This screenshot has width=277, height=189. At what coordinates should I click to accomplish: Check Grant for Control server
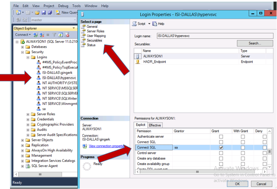(x=221, y=153)
